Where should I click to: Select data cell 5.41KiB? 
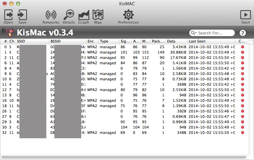click(x=179, y=63)
